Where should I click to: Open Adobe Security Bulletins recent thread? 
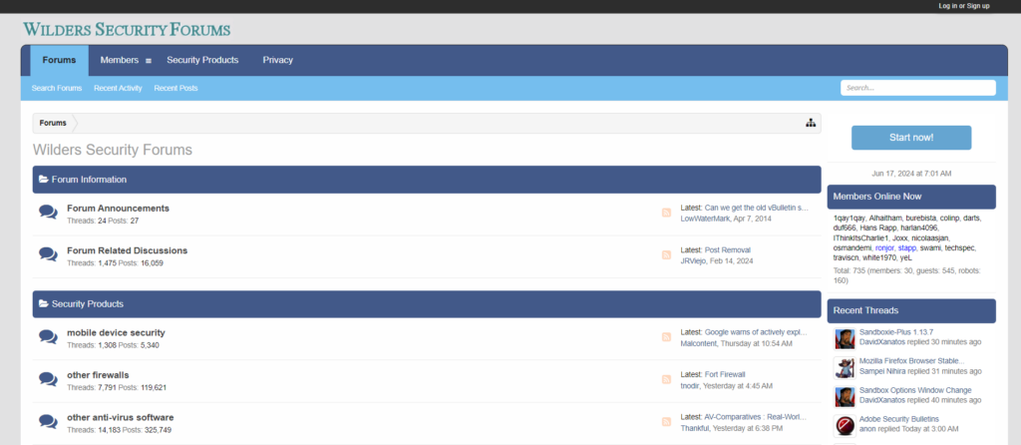coord(899,419)
